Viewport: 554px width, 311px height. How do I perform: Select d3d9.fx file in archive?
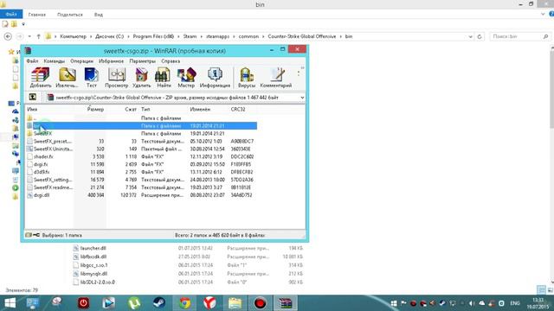coord(141,172)
